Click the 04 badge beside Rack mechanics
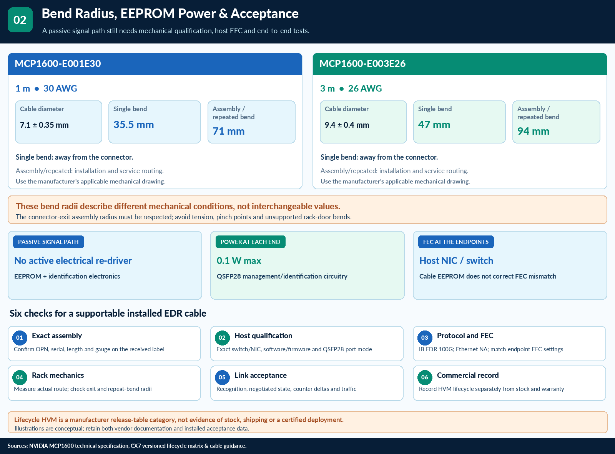The height and width of the screenshot is (454, 615). tap(20, 377)
